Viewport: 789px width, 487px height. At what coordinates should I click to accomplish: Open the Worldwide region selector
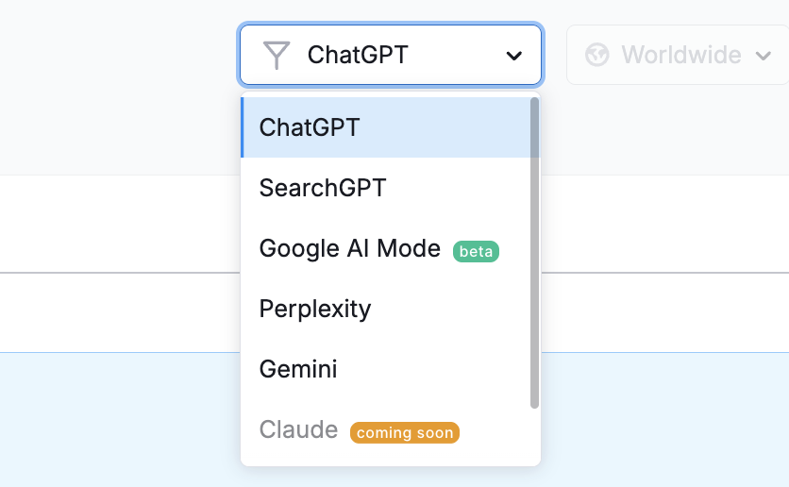tap(678, 55)
